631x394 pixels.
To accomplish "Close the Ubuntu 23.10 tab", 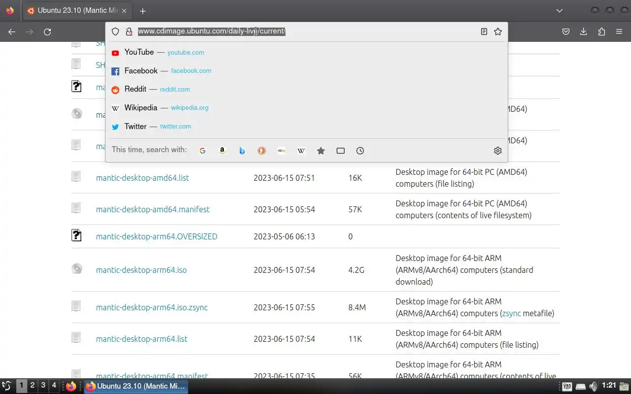I will point(124,11).
